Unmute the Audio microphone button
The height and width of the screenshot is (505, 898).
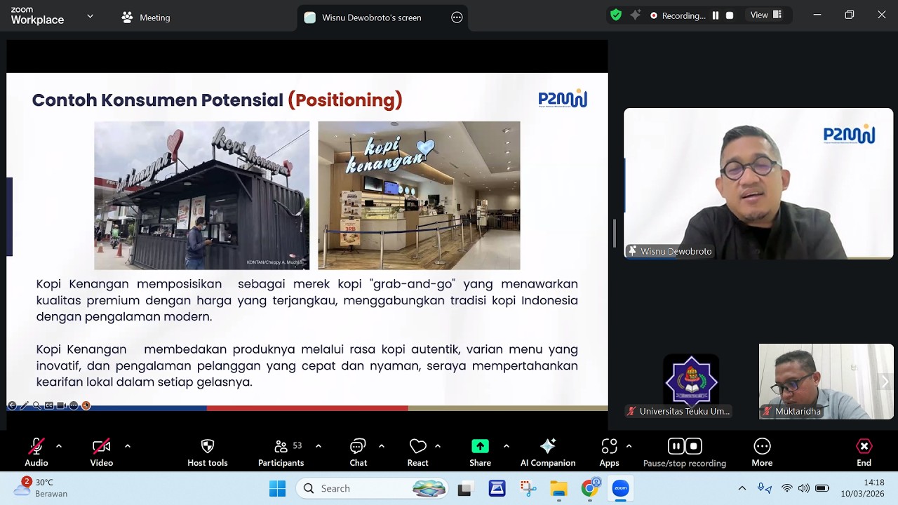pyautogui.click(x=36, y=452)
